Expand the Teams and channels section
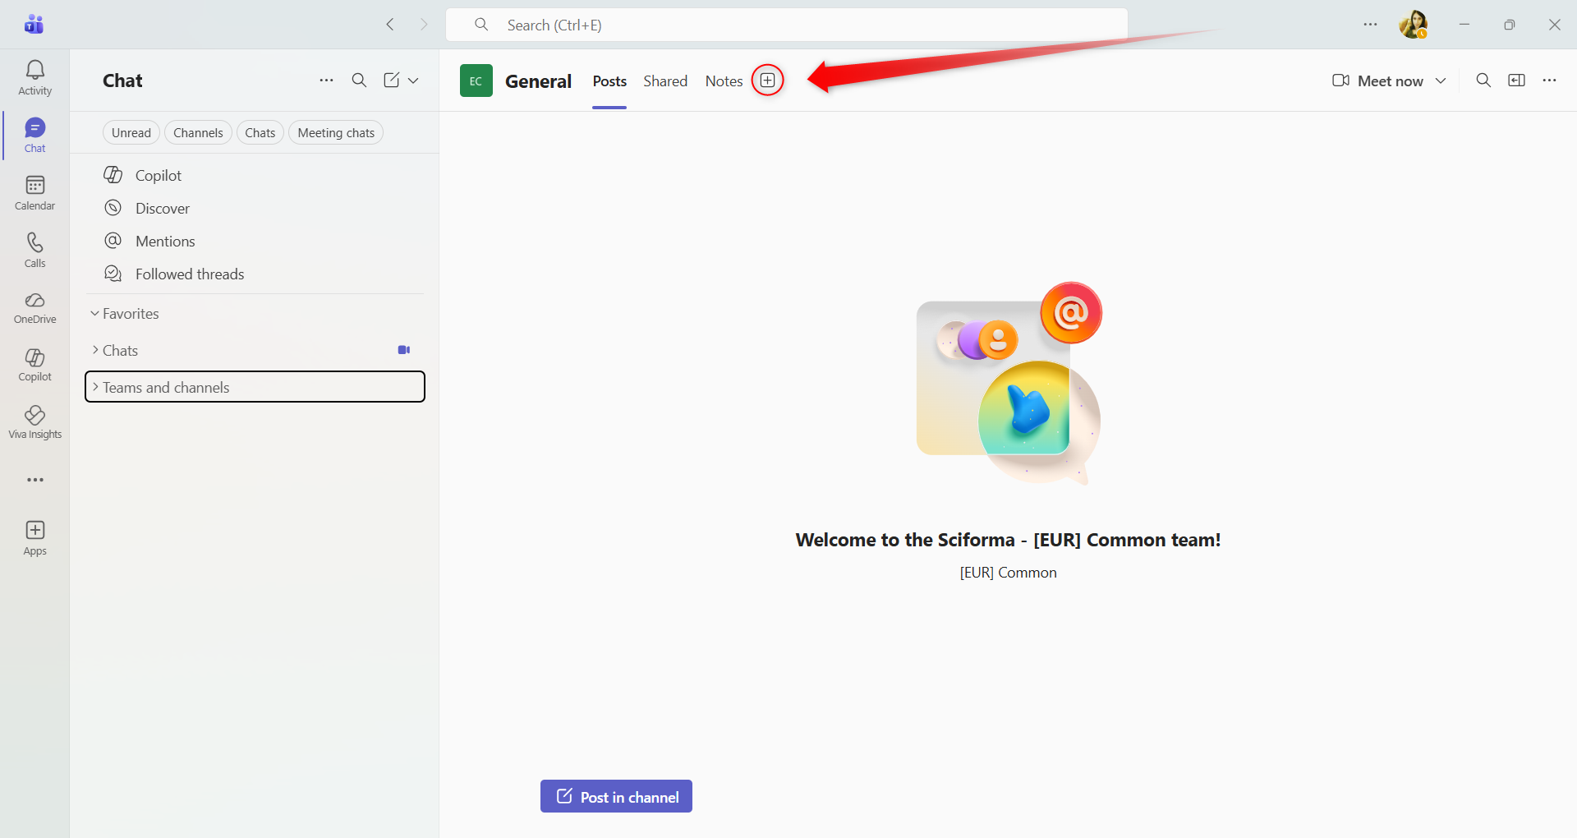Viewport: 1577px width, 838px height. pyautogui.click(x=255, y=387)
